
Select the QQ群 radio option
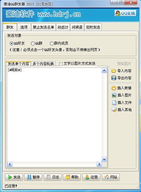click(33, 43)
